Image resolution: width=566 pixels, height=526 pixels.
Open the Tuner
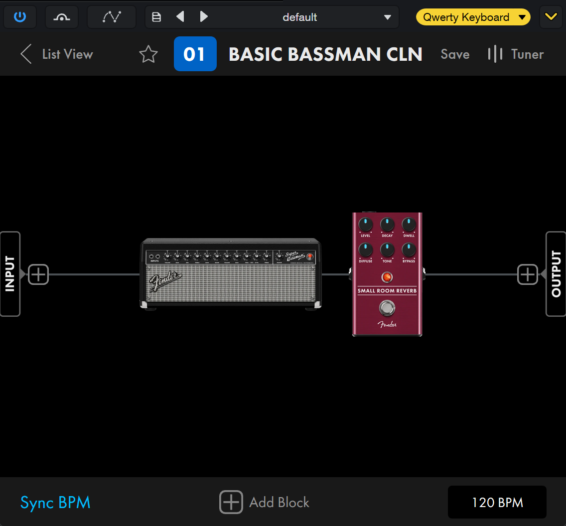click(x=516, y=54)
